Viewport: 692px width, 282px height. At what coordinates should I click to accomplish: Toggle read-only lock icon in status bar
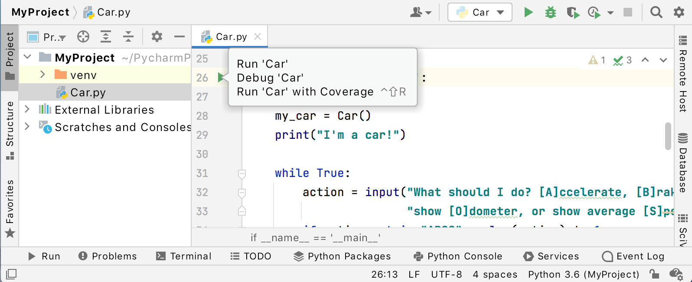click(654, 274)
